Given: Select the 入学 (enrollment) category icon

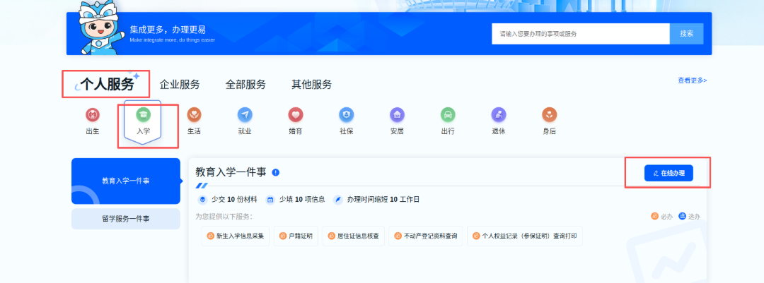Looking at the screenshot, I should 143,115.
